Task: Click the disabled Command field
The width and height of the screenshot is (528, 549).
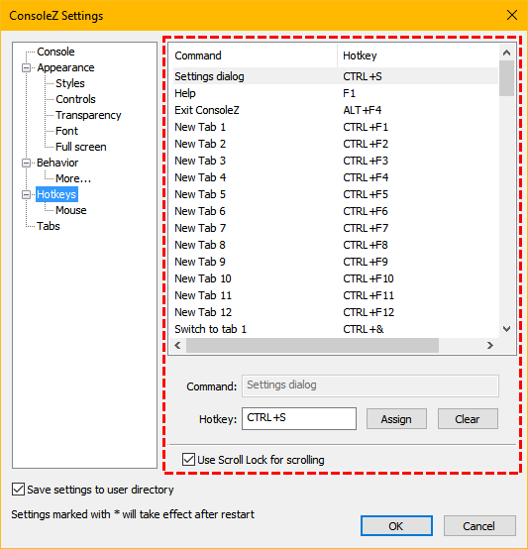Action: pyautogui.click(x=370, y=385)
